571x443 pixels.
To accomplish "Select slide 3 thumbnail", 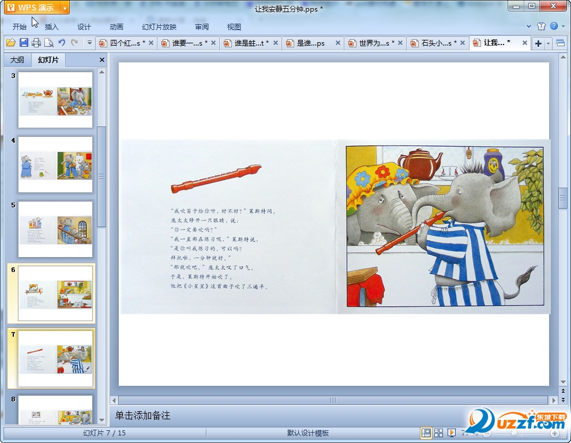I will coord(55,99).
